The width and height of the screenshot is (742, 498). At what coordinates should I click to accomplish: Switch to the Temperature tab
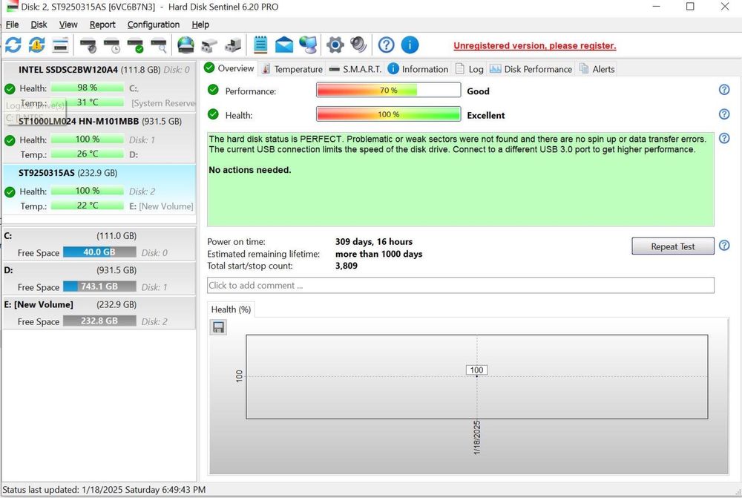point(292,69)
